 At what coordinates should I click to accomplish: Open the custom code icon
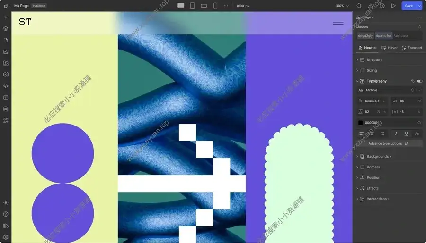pyautogui.click(x=6, y=86)
